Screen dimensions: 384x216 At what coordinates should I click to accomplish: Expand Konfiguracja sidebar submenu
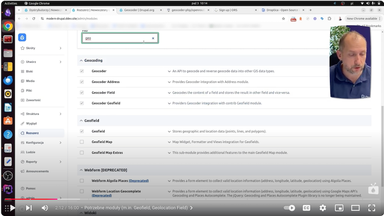(x=60, y=142)
